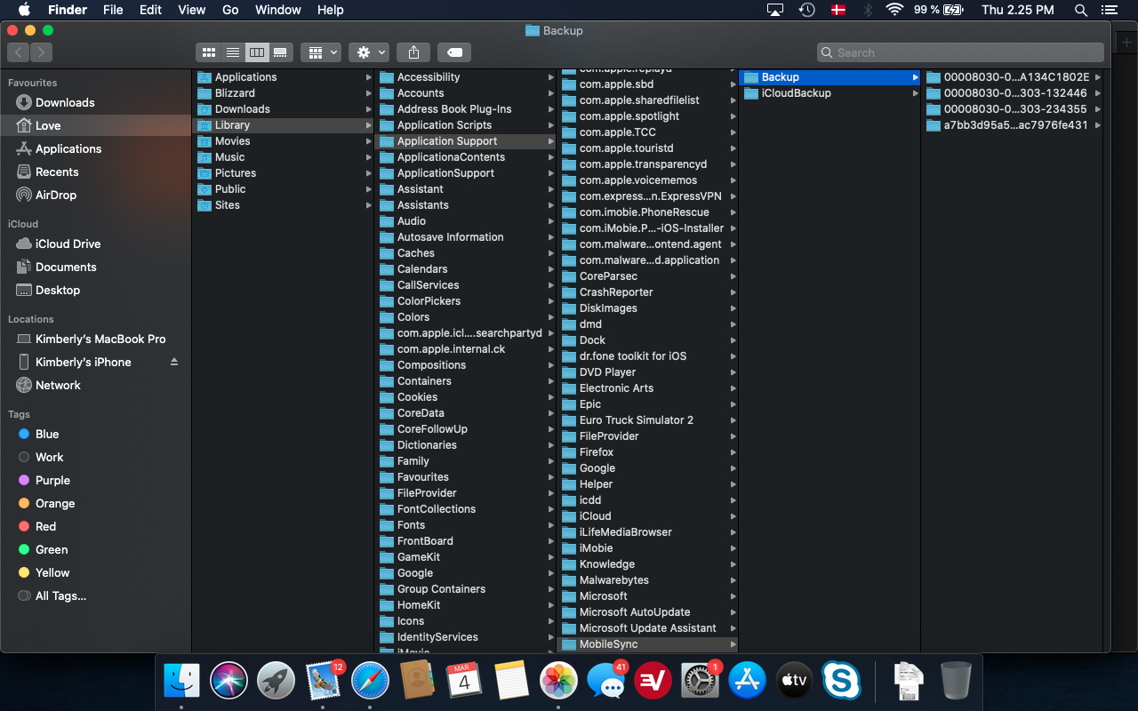Click the Finder search field
The width and height of the screenshot is (1138, 711).
click(960, 52)
